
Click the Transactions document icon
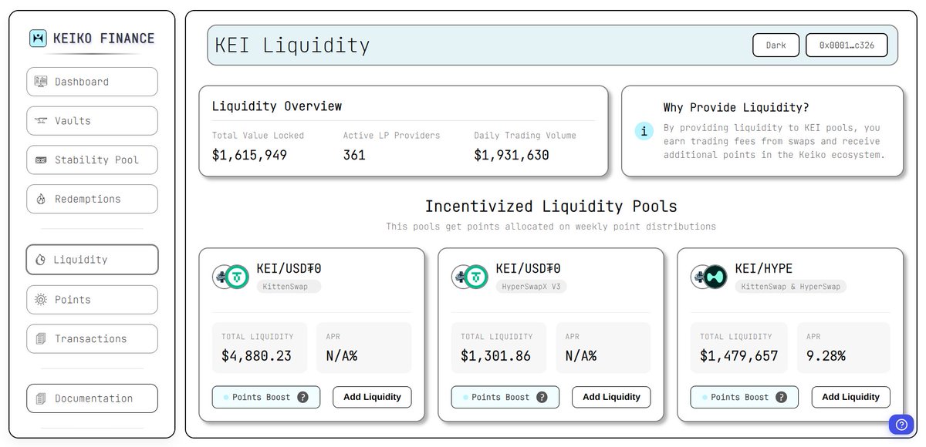click(x=41, y=338)
